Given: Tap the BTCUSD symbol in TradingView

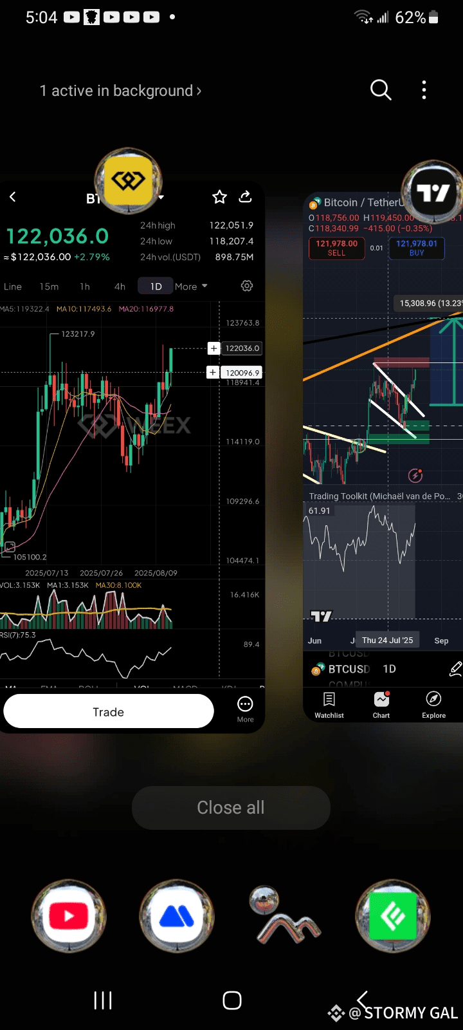Looking at the screenshot, I should (x=349, y=669).
